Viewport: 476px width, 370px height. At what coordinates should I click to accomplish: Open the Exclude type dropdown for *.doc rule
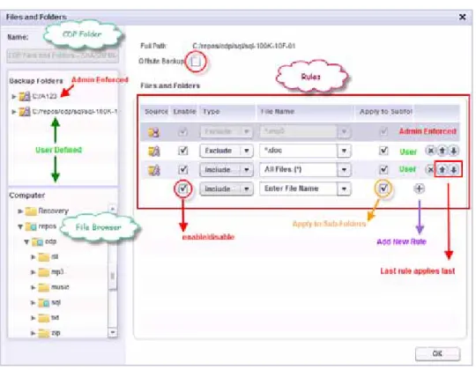click(x=227, y=151)
